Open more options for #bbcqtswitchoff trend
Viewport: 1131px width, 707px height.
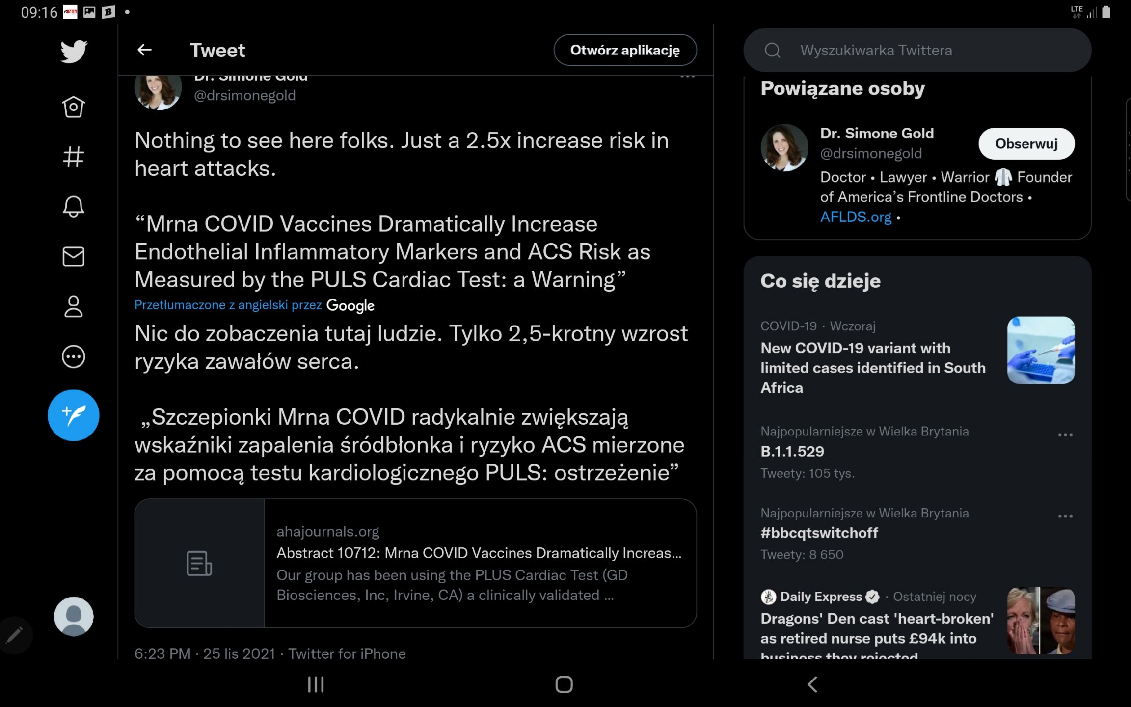(x=1065, y=517)
